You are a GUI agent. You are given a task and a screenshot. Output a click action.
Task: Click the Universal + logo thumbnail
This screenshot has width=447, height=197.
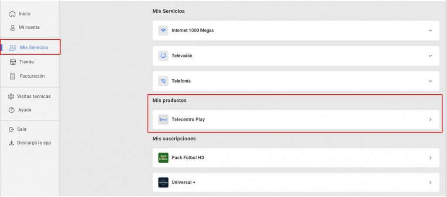click(163, 183)
